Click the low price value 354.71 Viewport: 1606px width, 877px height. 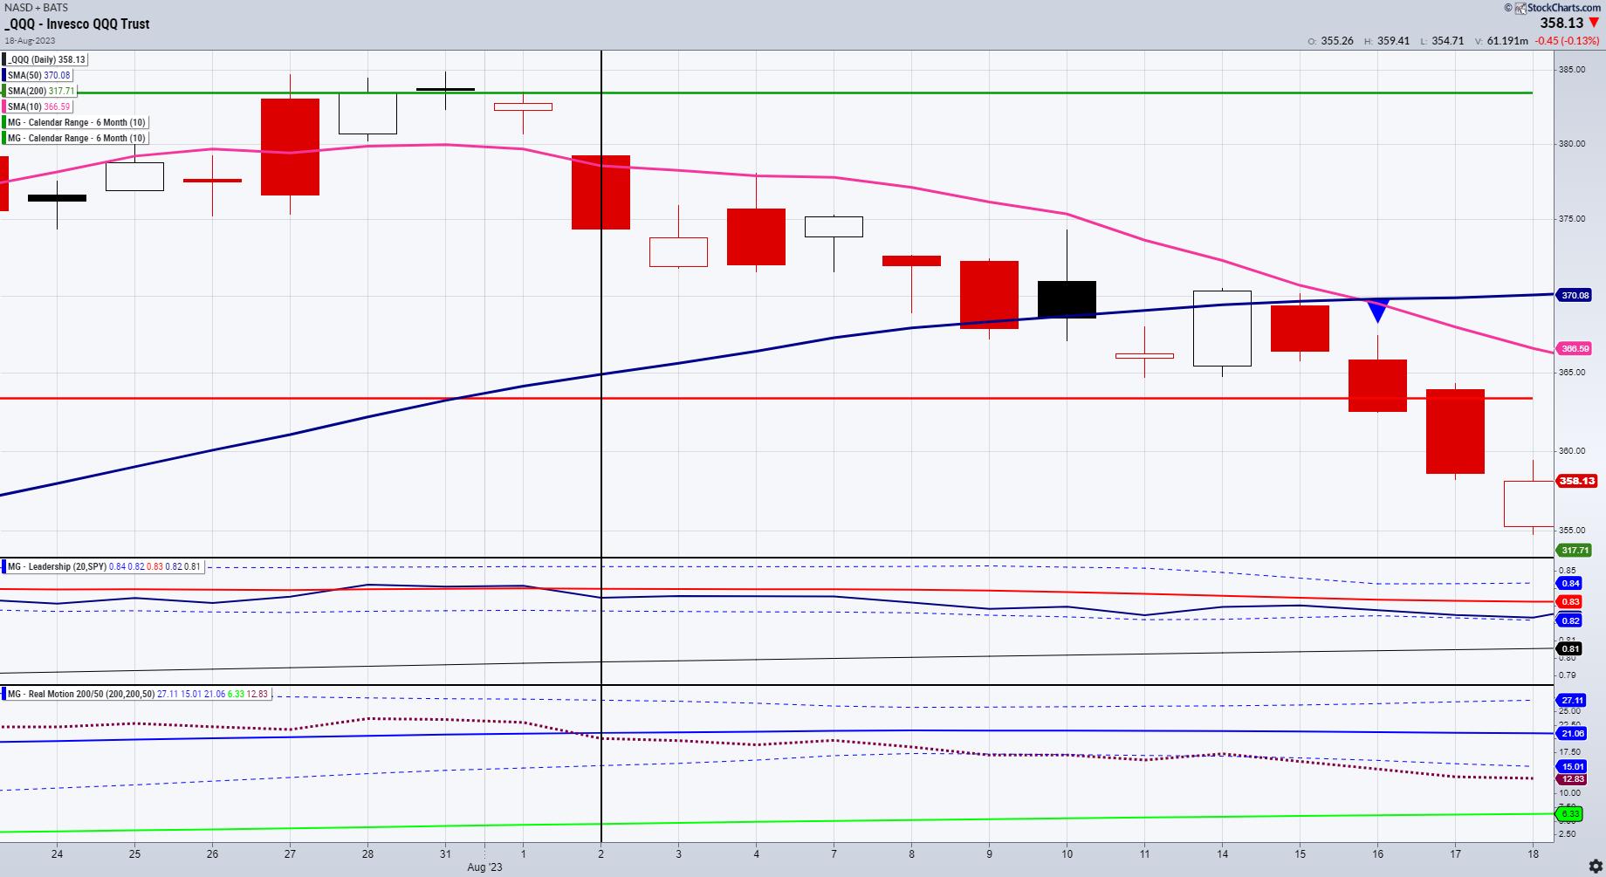tap(1448, 41)
